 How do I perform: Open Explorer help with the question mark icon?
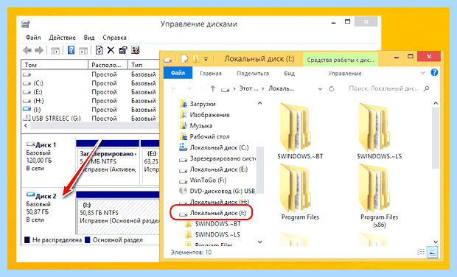(x=434, y=72)
